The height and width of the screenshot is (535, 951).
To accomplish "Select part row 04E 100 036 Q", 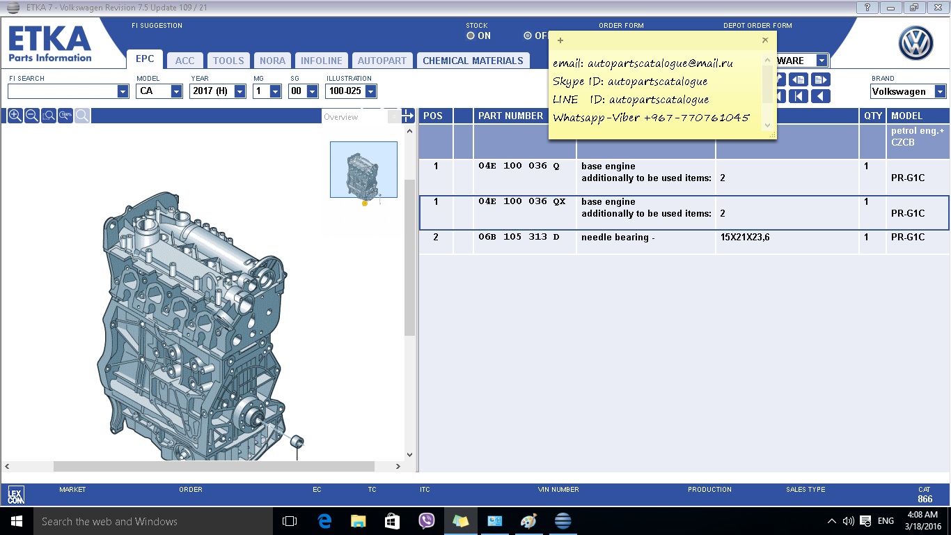I will point(684,177).
